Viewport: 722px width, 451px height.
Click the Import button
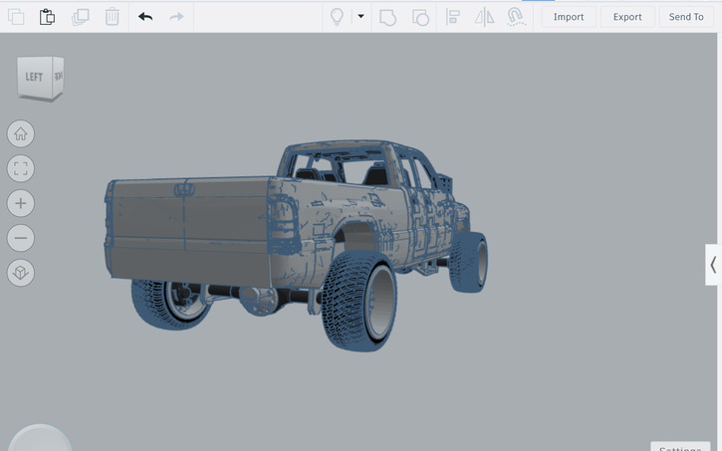(569, 17)
